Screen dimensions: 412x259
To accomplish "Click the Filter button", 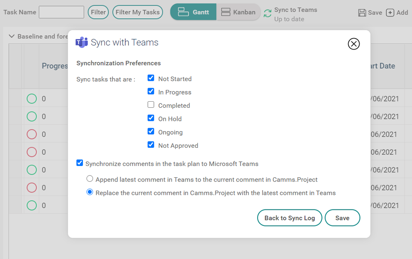I will pyautogui.click(x=98, y=12).
